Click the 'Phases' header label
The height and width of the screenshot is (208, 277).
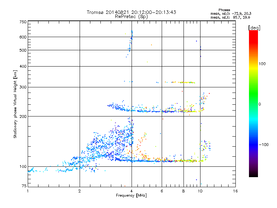point(224,10)
